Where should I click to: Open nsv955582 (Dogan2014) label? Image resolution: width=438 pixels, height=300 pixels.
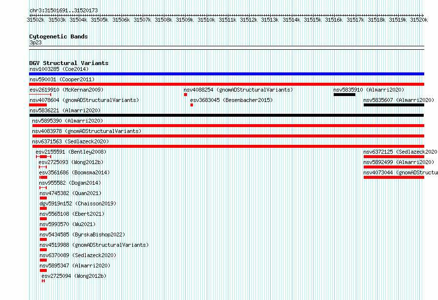70,183
